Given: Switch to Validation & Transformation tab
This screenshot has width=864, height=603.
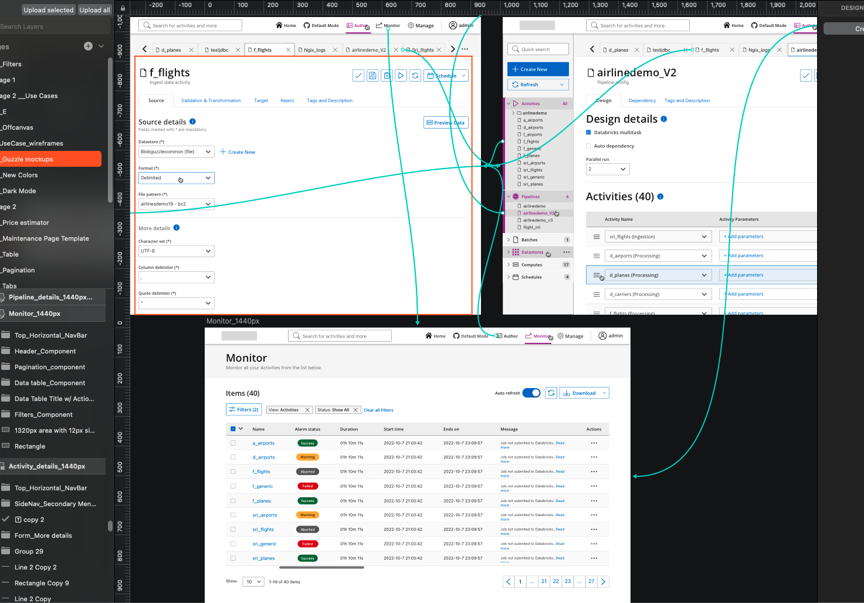Looking at the screenshot, I should click(211, 100).
